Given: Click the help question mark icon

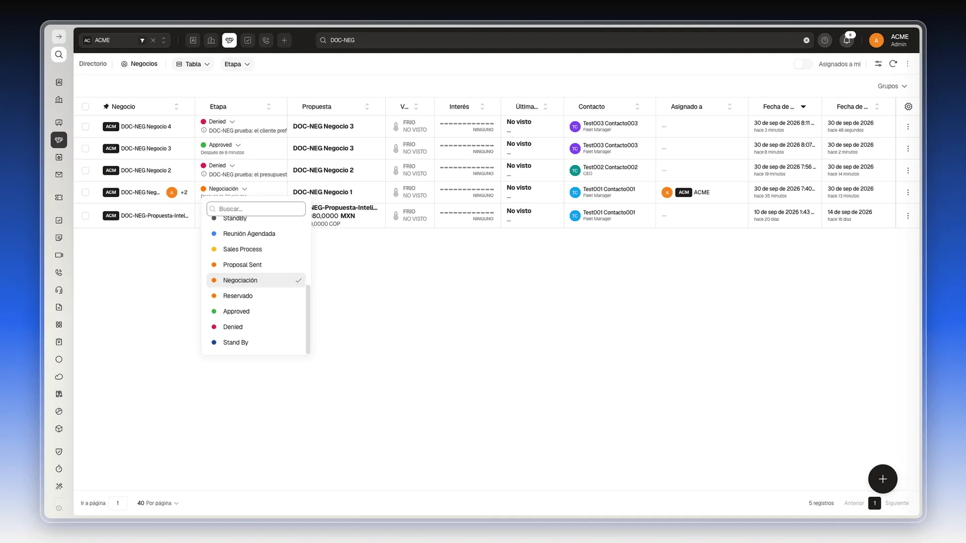Looking at the screenshot, I should pyautogui.click(x=825, y=40).
